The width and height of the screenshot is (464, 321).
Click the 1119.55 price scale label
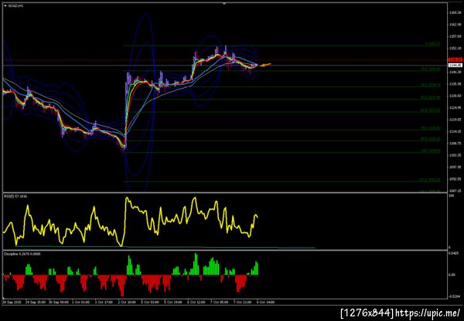(x=454, y=120)
